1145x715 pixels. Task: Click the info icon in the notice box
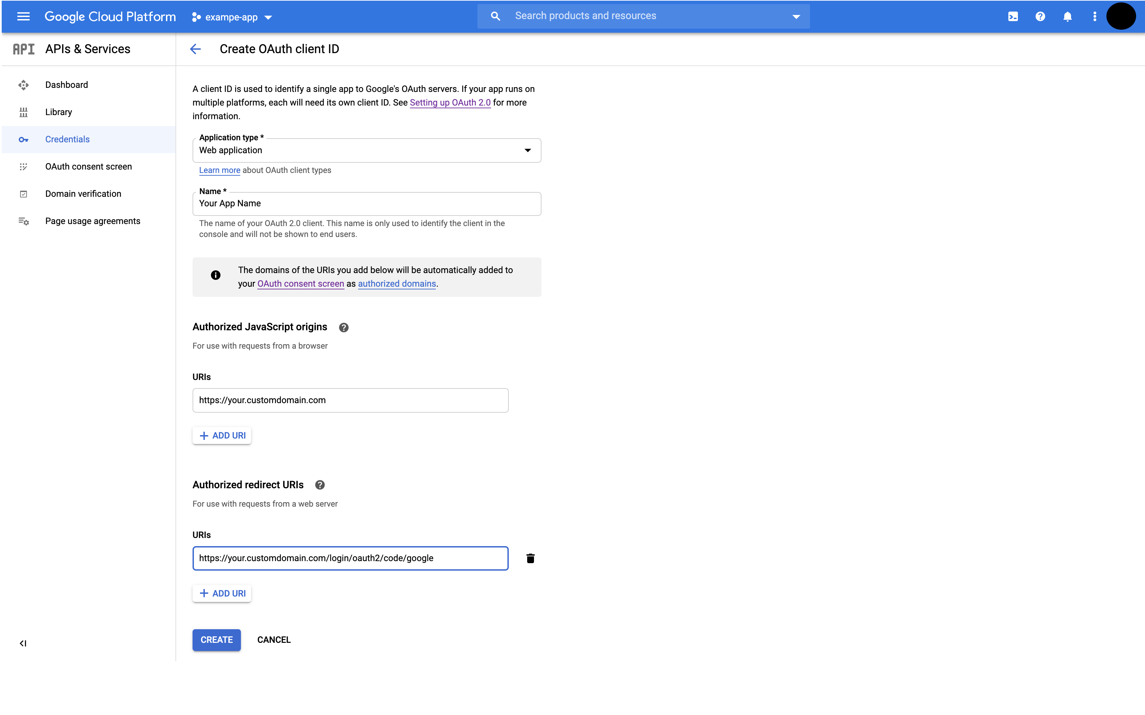click(215, 275)
